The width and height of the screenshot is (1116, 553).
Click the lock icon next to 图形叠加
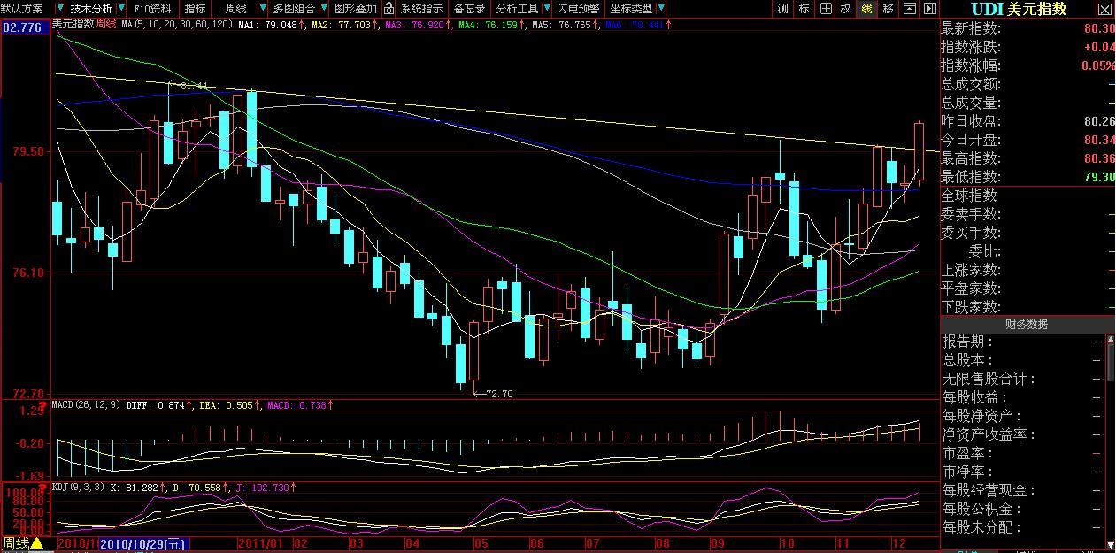[x=388, y=9]
